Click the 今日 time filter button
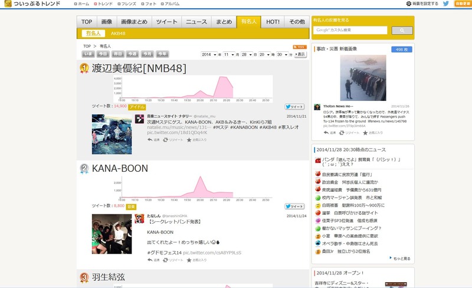 [103, 54]
